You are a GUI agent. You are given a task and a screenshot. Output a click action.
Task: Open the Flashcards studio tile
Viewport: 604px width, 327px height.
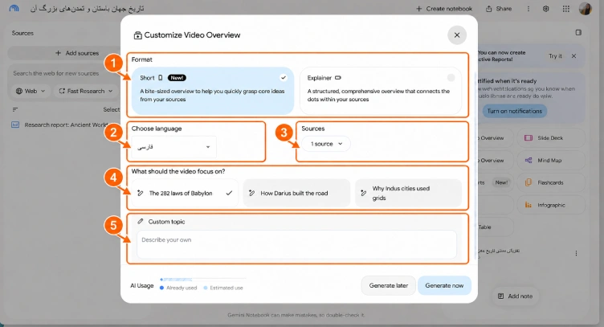(551, 182)
